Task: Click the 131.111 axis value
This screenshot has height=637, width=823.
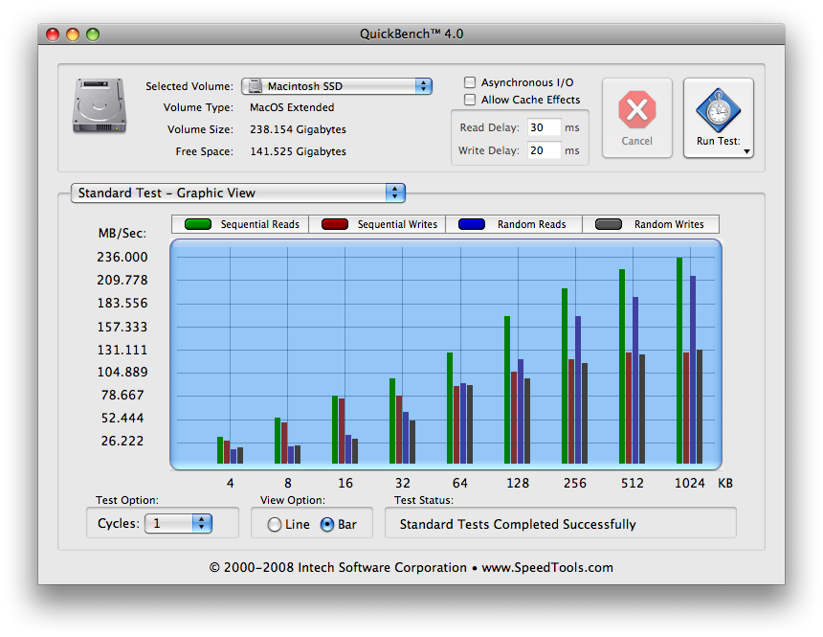Action: pyautogui.click(x=122, y=350)
